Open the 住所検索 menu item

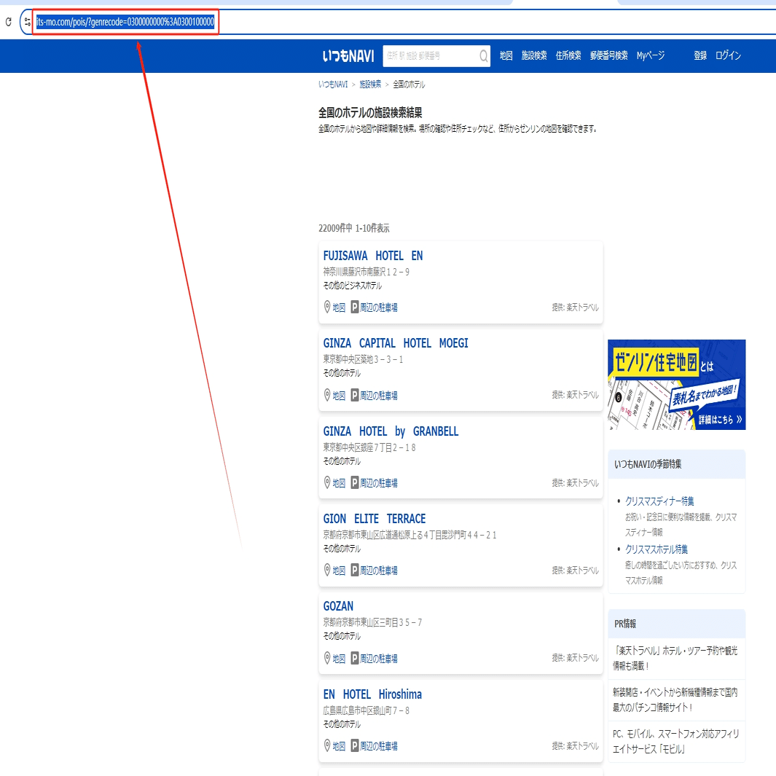pyautogui.click(x=568, y=55)
